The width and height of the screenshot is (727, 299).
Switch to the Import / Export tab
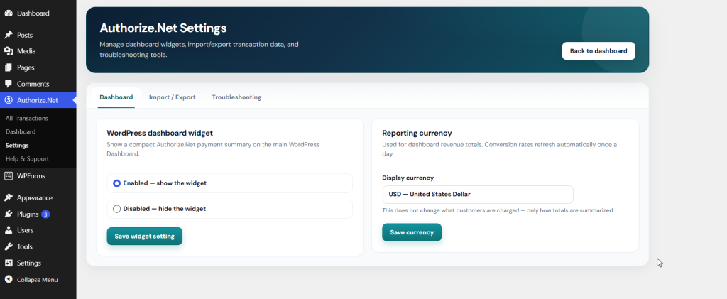(x=172, y=97)
